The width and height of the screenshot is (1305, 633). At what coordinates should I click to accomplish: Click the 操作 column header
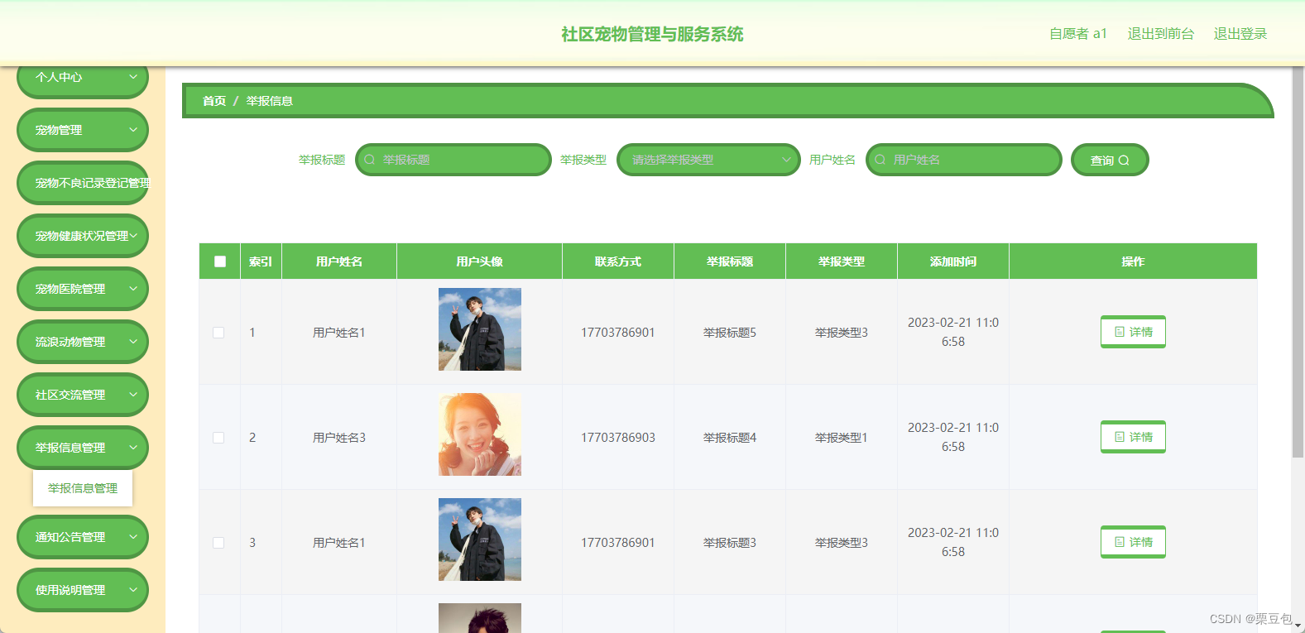coord(1133,261)
